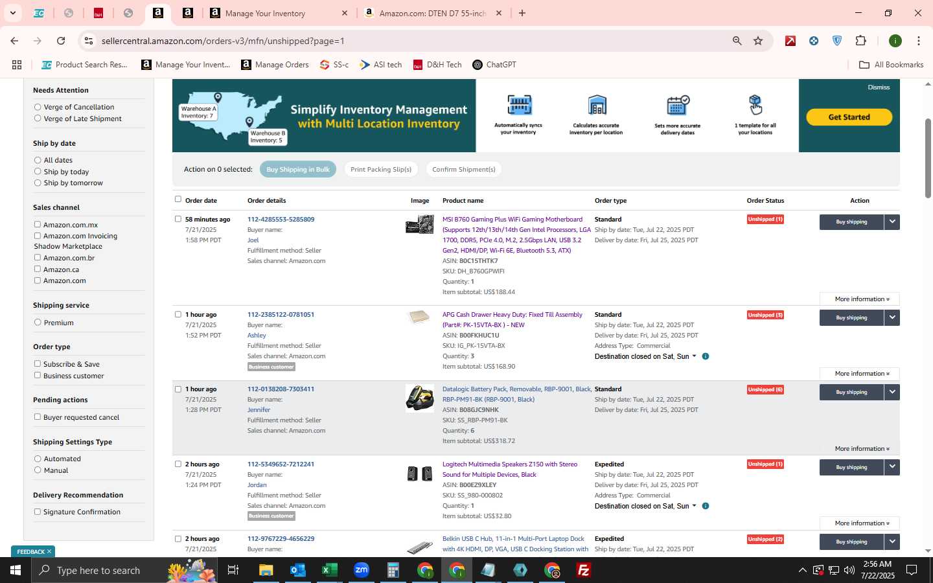Expand dropdown next to Belkin Buy shipping
The height and width of the screenshot is (583, 933).
pyautogui.click(x=892, y=542)
